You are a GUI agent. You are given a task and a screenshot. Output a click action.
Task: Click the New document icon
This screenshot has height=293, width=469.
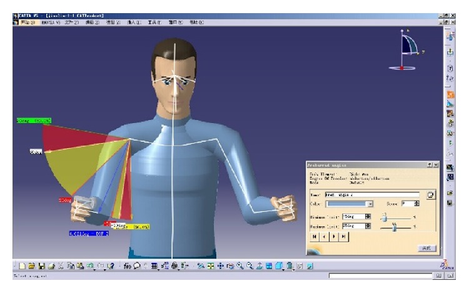[22, 266]
